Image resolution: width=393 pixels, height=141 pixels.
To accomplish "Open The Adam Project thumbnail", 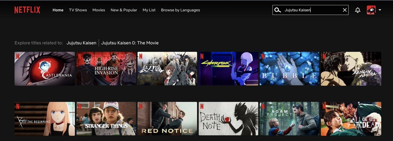I will (x=290, y=119).
